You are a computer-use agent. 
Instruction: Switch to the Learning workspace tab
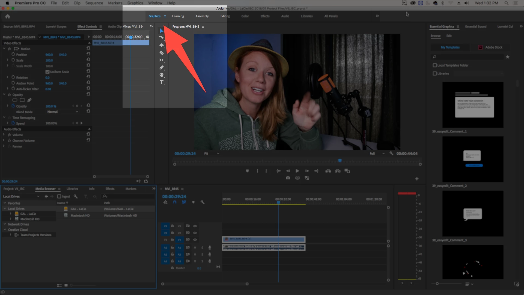[178, 16]
